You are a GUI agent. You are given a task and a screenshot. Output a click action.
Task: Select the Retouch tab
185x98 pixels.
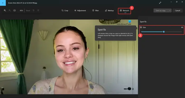pos(124,11)
